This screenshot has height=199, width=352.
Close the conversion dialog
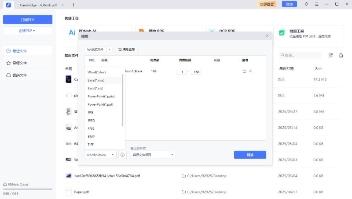[267, 36]
